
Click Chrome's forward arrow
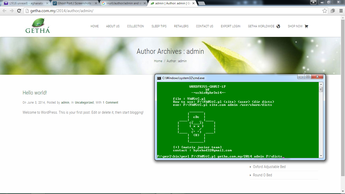click(12, 11)
